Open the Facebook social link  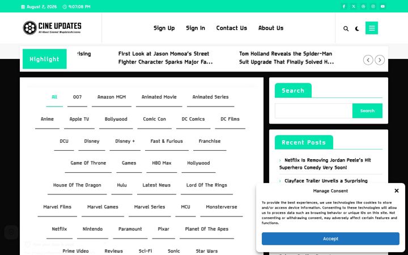(344, 6)
